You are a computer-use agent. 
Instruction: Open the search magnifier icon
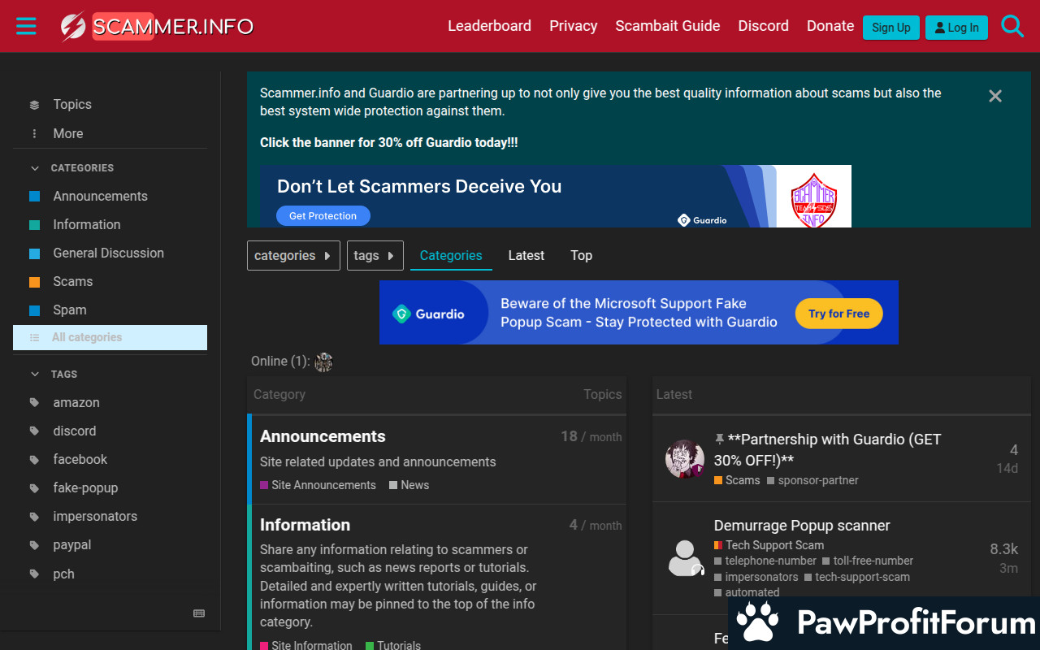click(x=1012, y=26)
